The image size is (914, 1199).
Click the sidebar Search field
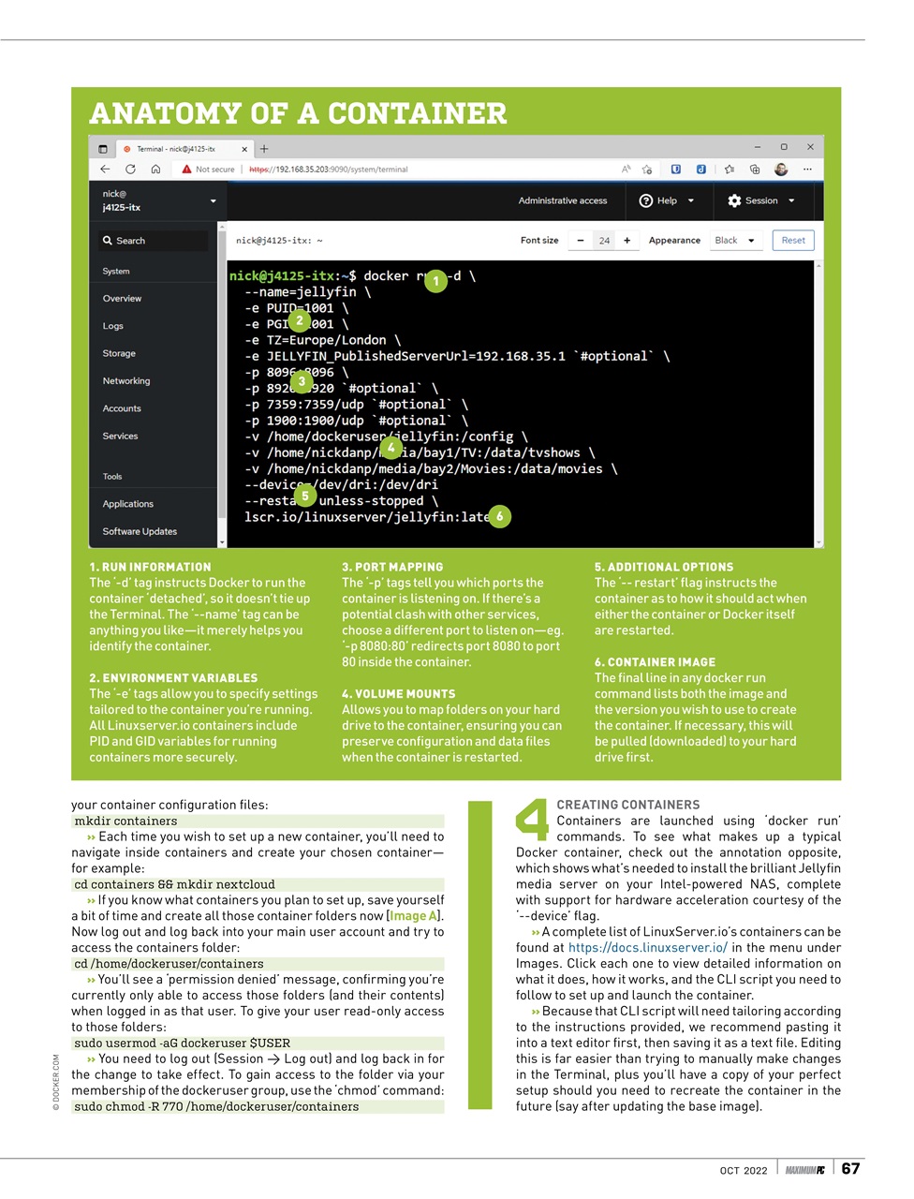tap(155, 241)
